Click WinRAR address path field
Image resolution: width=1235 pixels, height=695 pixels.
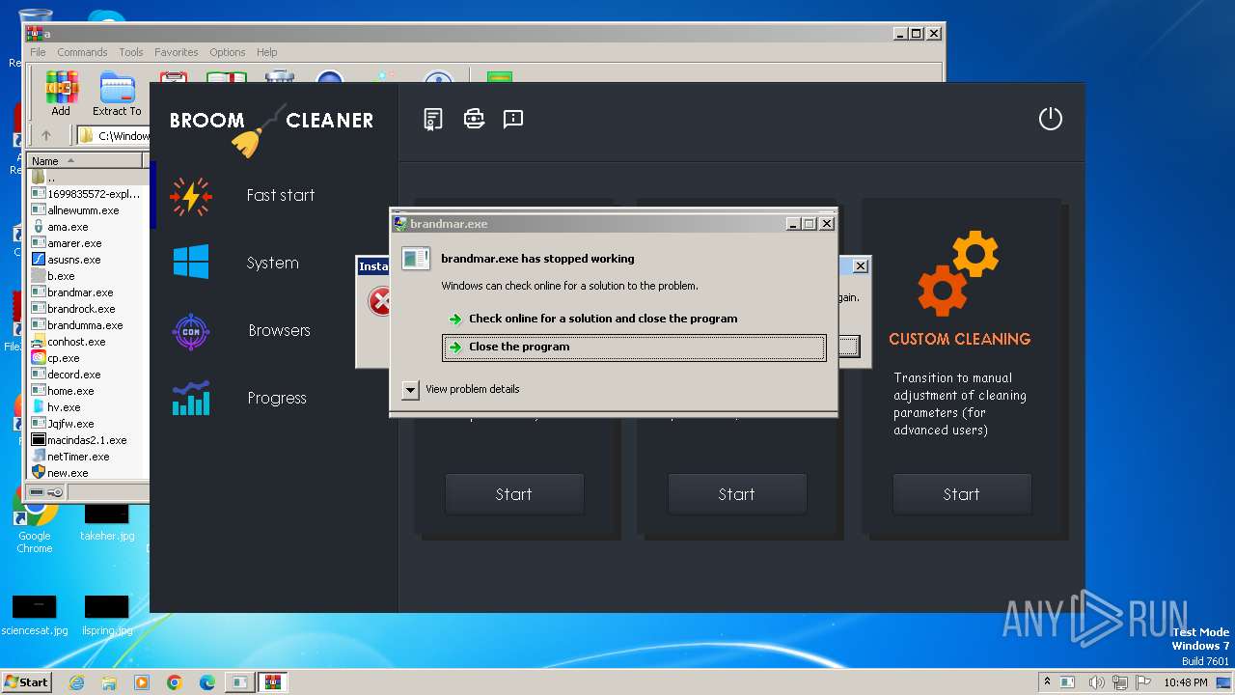(112, 136)
